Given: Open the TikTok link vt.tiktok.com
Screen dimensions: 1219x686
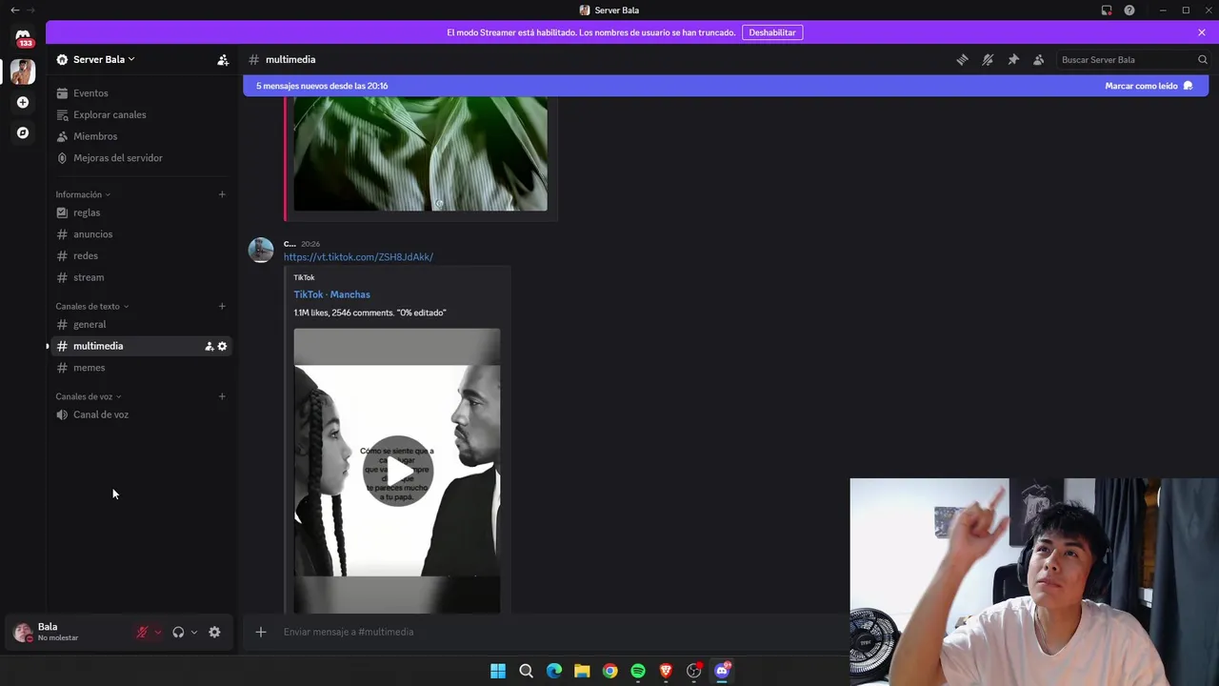Looking at the screenshot, I should (358, 257).
